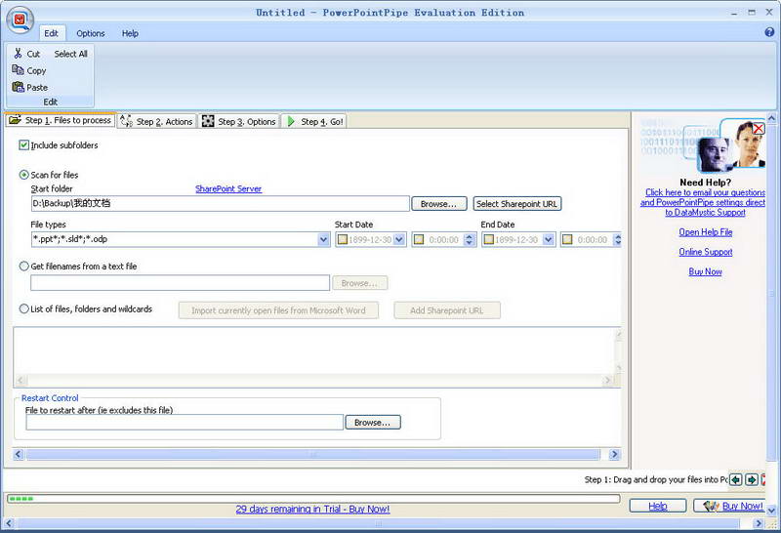
Task: Click the blue help question mark icon
Action: [769, 33]
